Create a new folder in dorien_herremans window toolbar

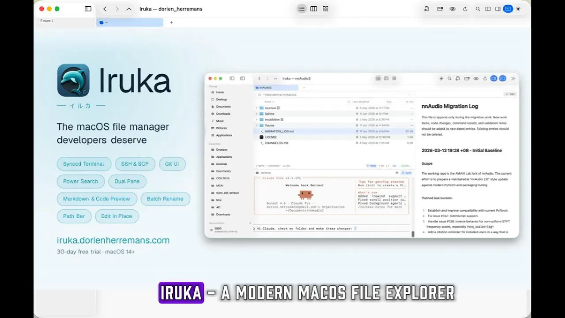[x=440, y=9]
